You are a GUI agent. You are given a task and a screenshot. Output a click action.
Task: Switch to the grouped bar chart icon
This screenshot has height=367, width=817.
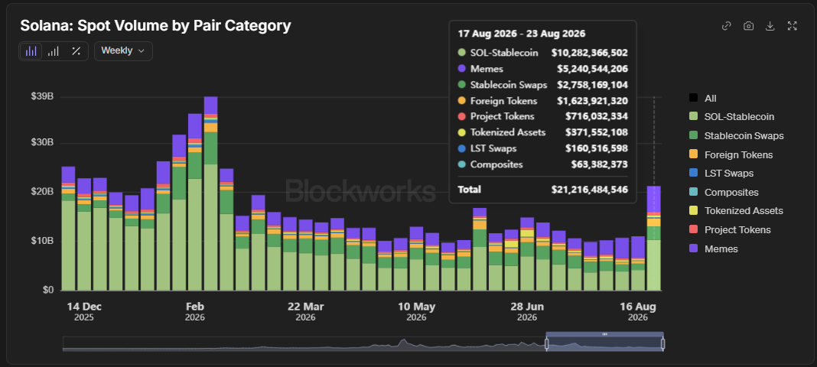53,51
